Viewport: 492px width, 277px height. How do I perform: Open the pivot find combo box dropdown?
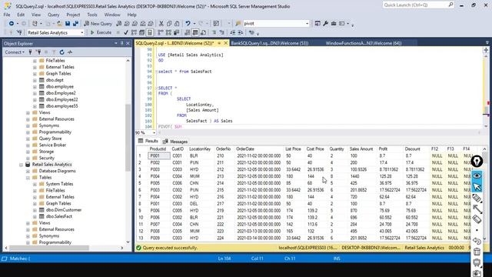(307, 24)
